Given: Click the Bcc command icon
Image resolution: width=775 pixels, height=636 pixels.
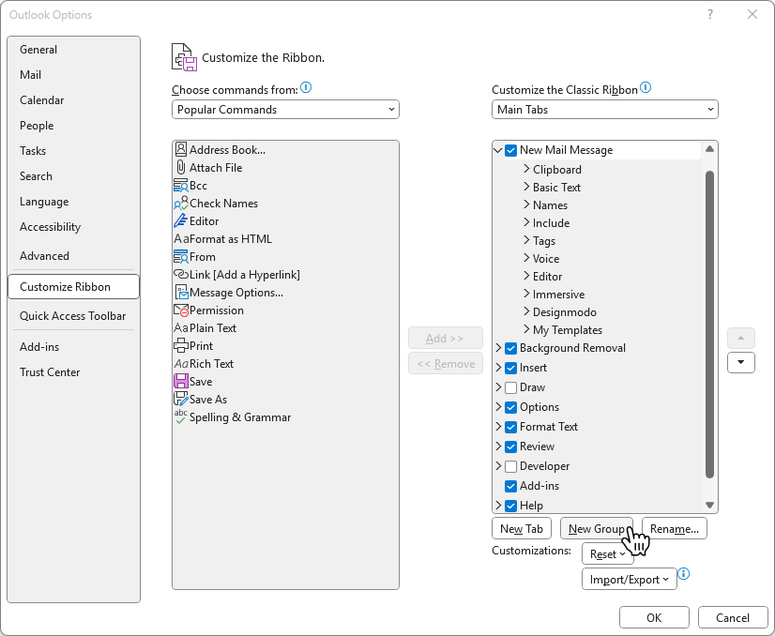Looking at the screenshot, I should pyautogui.click(x=180, y=186).
